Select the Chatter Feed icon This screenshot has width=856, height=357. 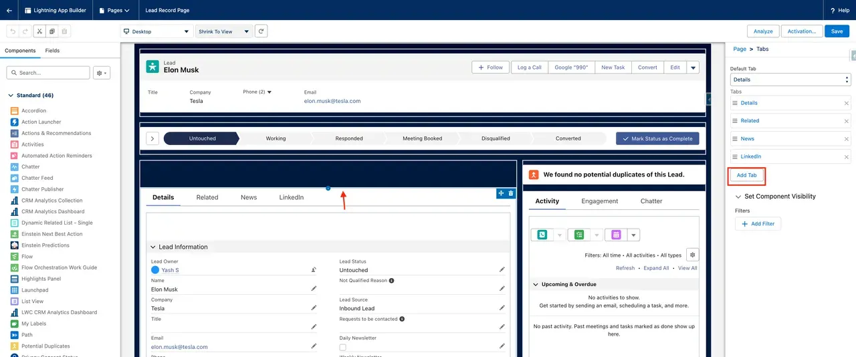tap(15, 178)
